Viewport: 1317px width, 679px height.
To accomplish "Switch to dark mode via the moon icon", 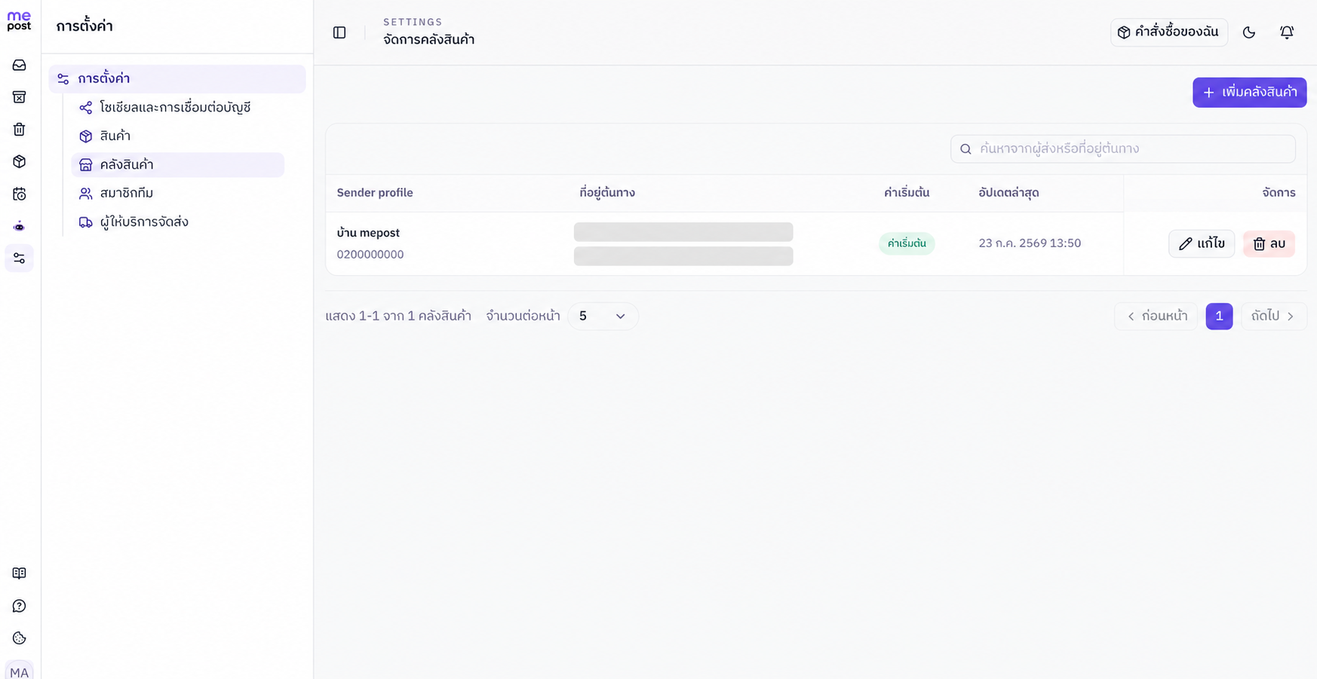I will tap(1249, 32).
